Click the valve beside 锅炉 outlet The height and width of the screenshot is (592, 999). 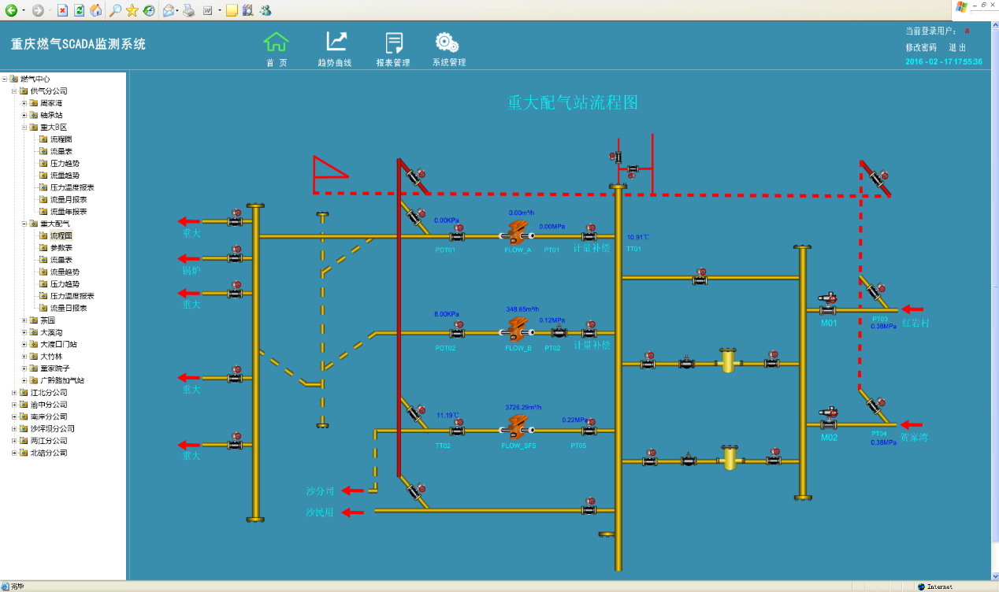[x=235, y=255]
